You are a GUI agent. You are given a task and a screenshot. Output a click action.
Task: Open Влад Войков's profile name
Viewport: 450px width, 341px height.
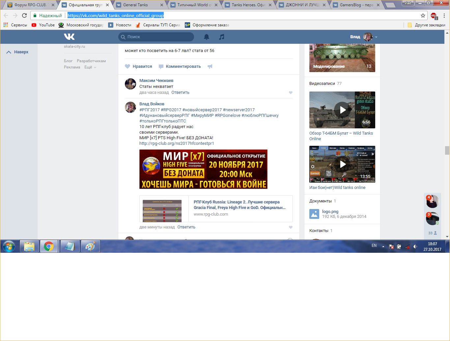coord(152,104)
